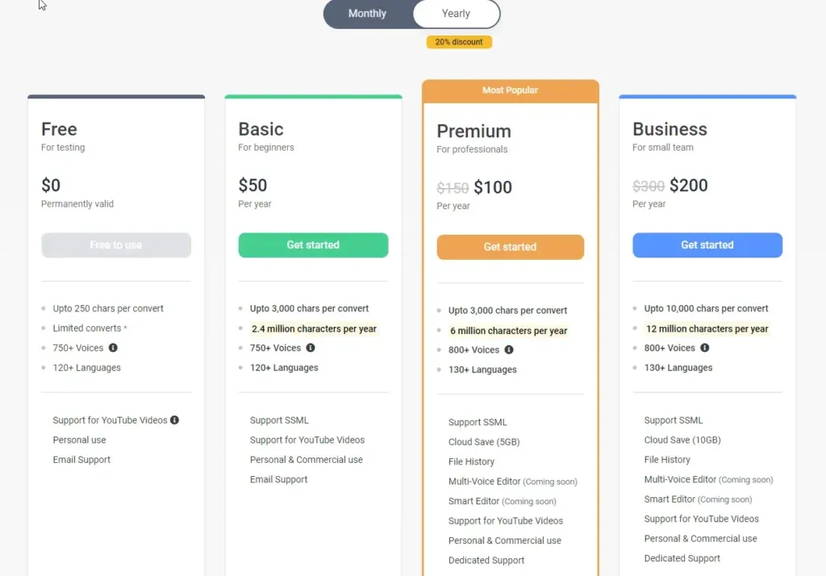This screenshot has width=826, height=576.
Task: Click 'For professionals' subtitle
Action: tap(472, 150)
